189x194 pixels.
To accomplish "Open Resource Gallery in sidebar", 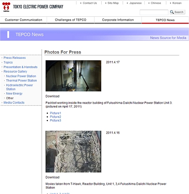I will tap(15, 71).
